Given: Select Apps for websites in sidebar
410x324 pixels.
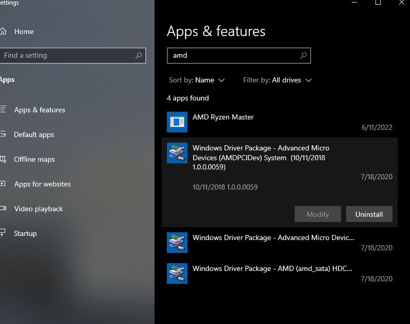Looking at the screenshot, I should 42,184.
